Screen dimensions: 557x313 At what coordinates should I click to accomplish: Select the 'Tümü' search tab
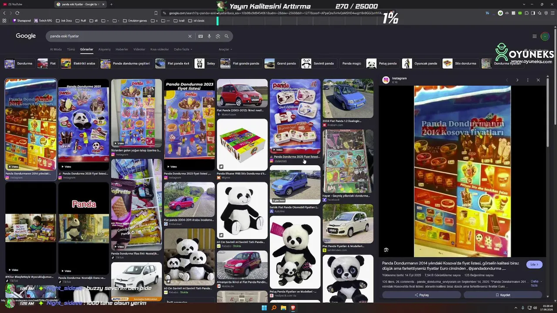[x=71, y=50]
